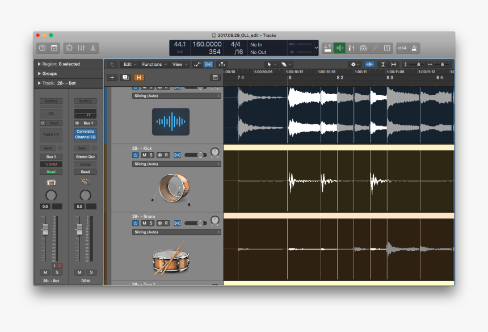
Task: Click the Bus 1 send button
Action: [x=51, y=156]
